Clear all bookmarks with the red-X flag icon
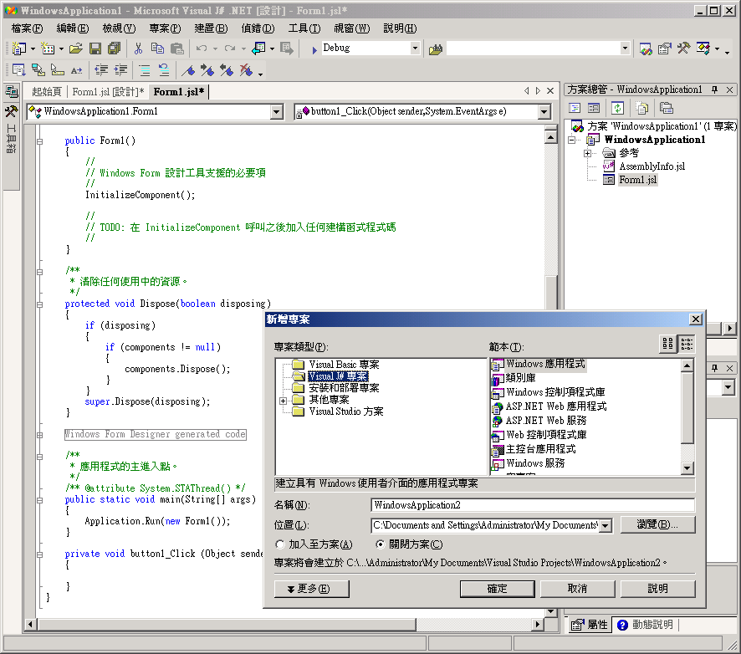The image size is (741, 654). [246, 70]
